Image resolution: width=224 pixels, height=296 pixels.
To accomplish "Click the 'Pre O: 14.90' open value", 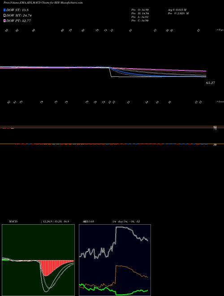I will [140, 9].
